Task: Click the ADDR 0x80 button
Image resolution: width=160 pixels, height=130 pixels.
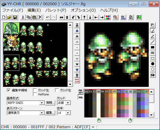Action: (x=77, y=81)
